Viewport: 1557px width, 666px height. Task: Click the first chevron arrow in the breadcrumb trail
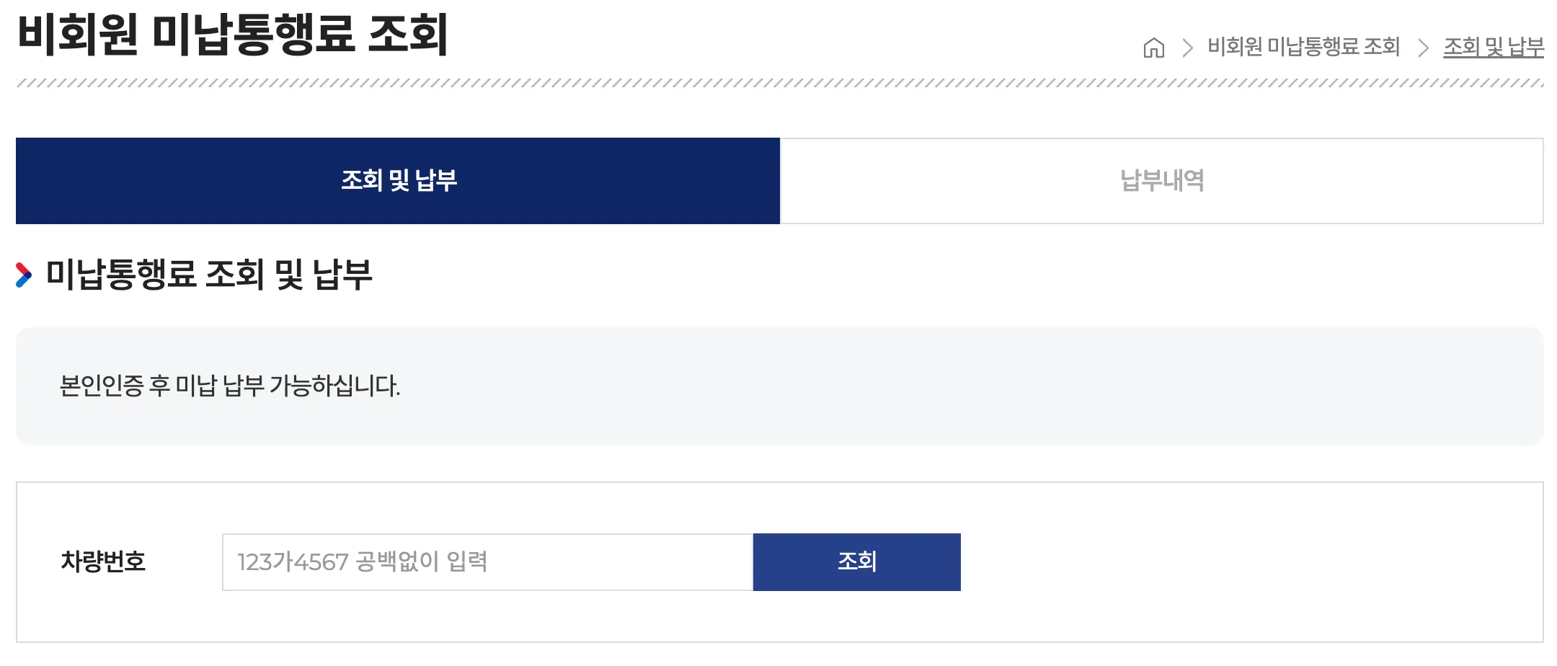(x=1189, y=48)
